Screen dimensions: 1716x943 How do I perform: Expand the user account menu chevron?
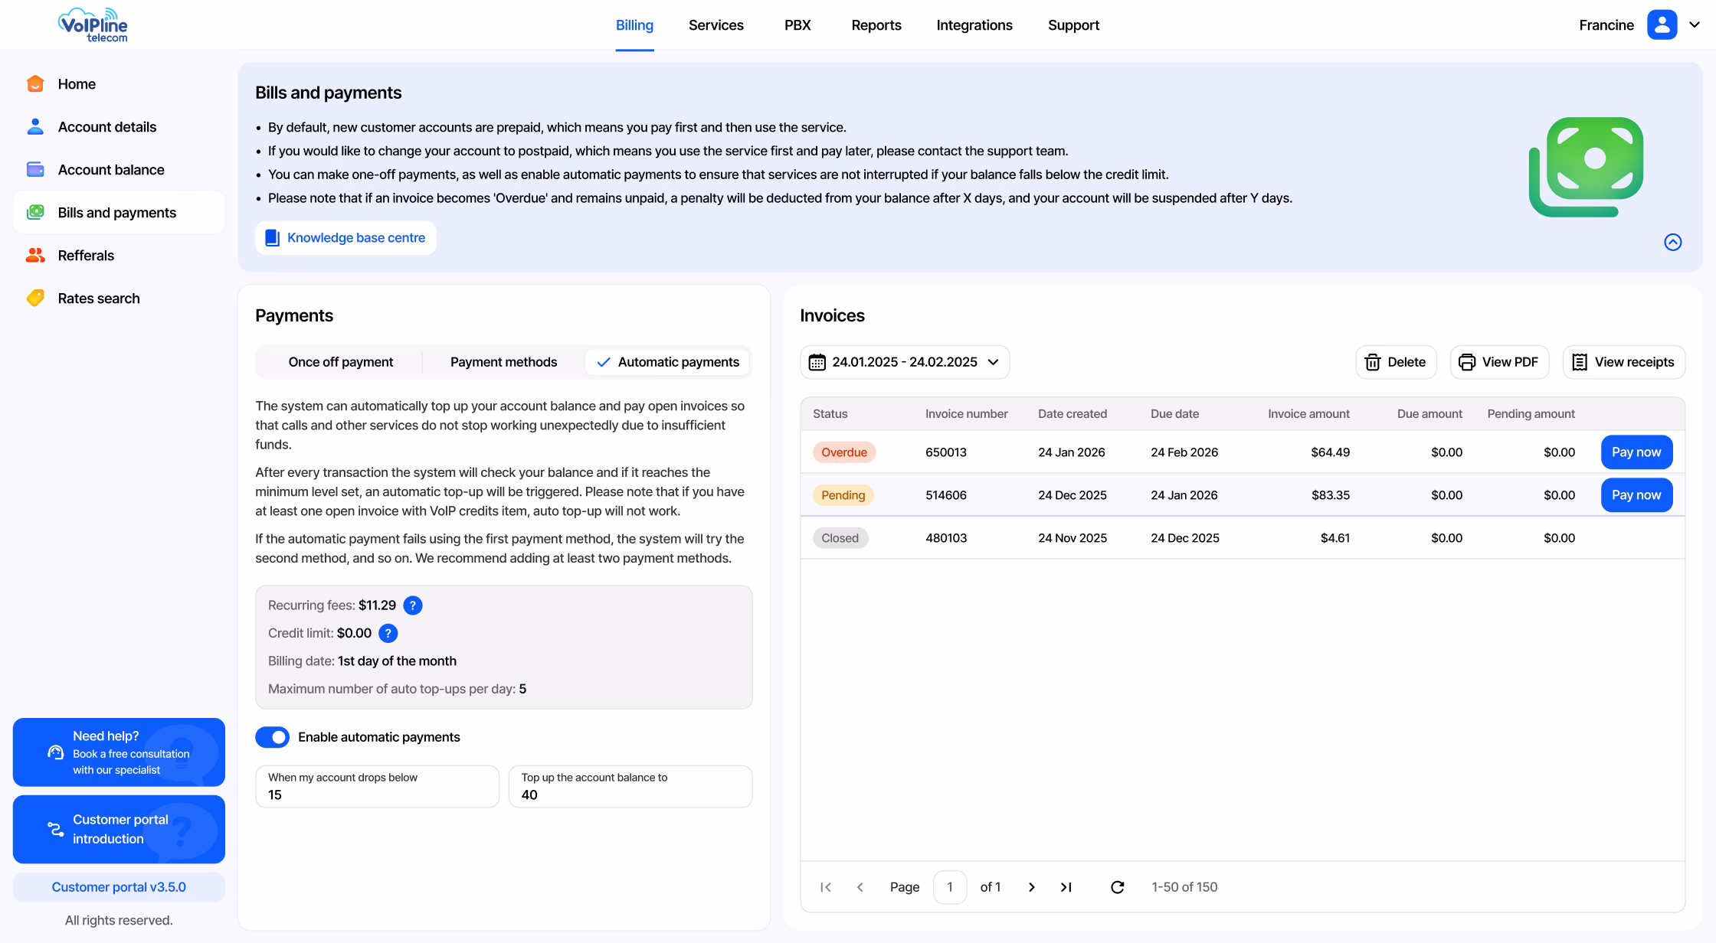pos(1695,24)
